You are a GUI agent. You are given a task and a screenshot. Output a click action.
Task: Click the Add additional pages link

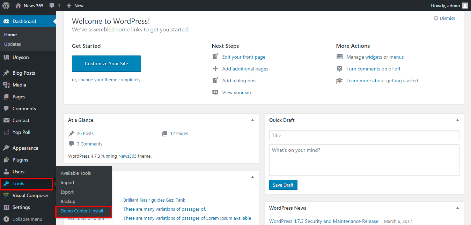pos(245,69)
